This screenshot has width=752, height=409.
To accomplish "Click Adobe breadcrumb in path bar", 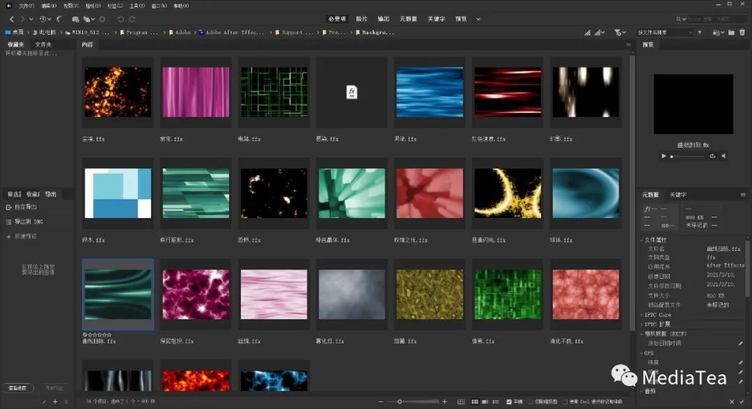I will 183,32.
